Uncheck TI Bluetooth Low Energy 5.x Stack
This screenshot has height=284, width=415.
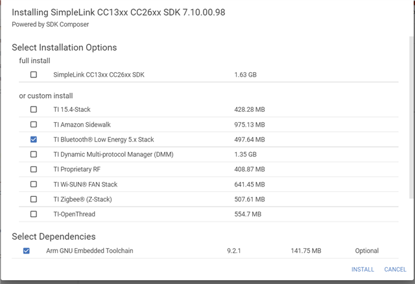[34, 139]
